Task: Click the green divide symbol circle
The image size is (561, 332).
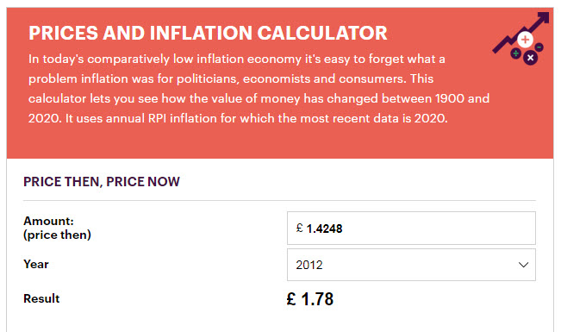Action: pyautogui.click(x=515, y=53)
